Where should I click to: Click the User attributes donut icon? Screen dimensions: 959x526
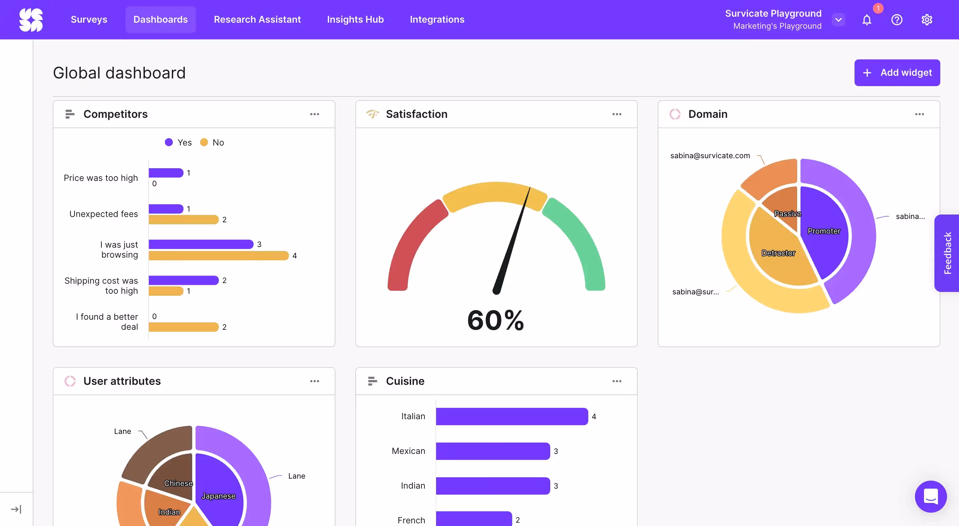(70, 381)
